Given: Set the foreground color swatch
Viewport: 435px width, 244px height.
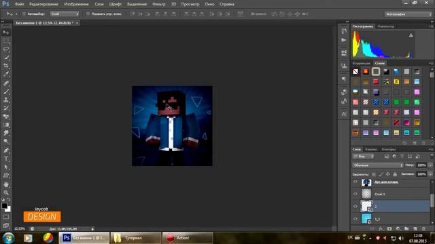Looking at the screenshot, I should pos(4,206).
